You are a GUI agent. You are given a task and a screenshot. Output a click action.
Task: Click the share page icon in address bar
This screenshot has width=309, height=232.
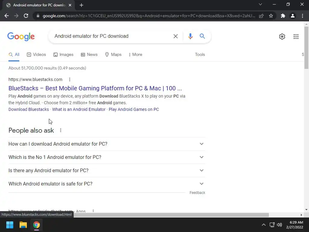click(x=261, y=16)
